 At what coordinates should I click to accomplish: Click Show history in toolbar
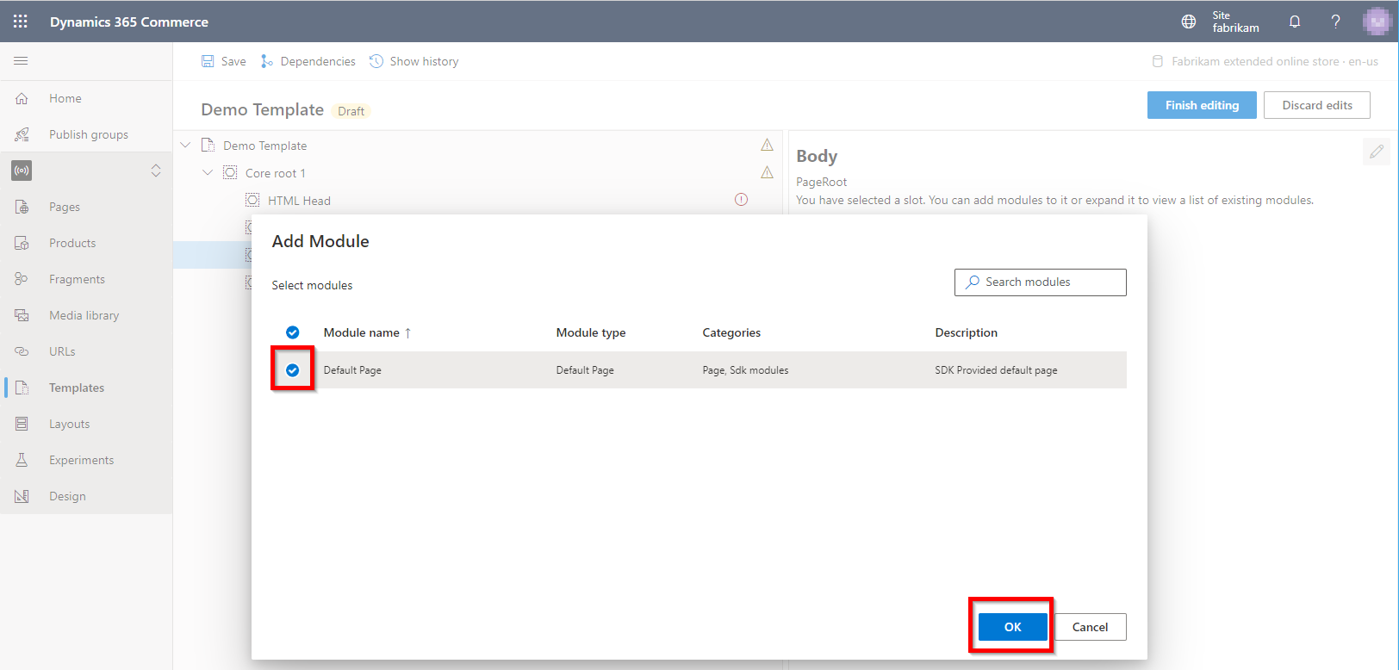coord(414,61)
